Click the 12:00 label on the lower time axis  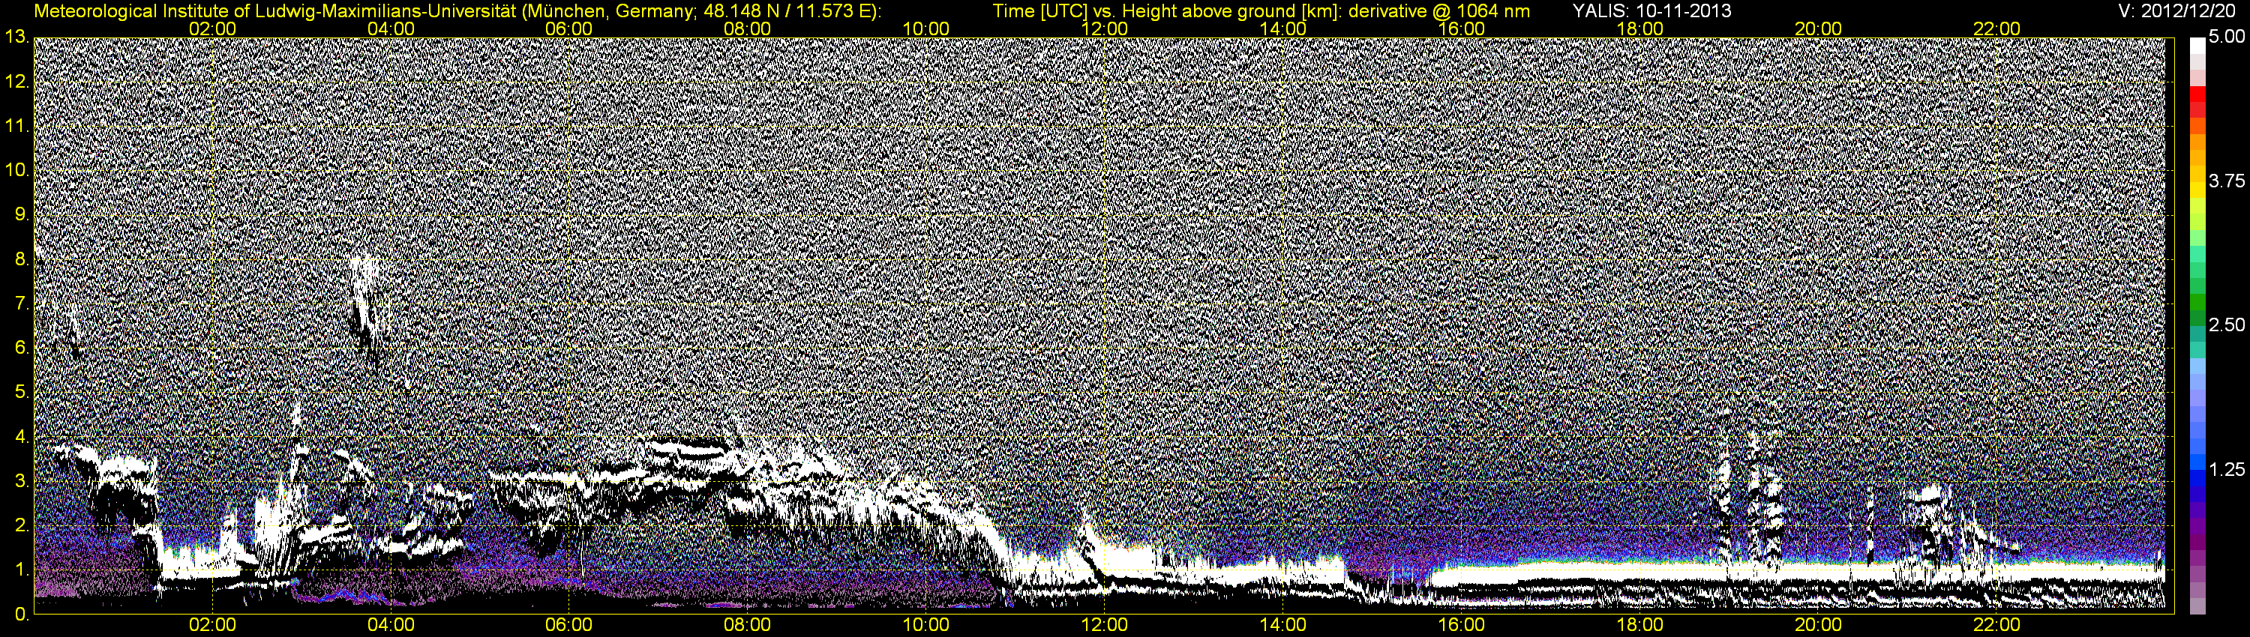(1105, 625)
